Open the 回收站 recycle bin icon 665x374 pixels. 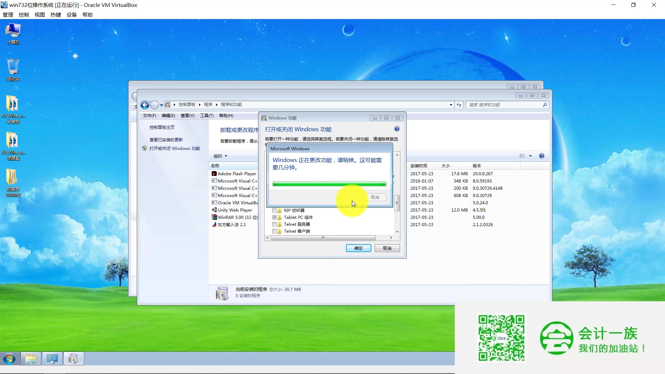point(13,70)
